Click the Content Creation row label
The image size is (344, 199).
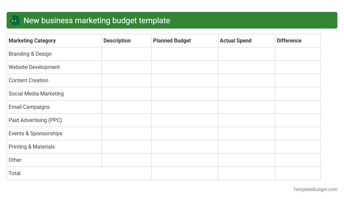click(28, 80)
